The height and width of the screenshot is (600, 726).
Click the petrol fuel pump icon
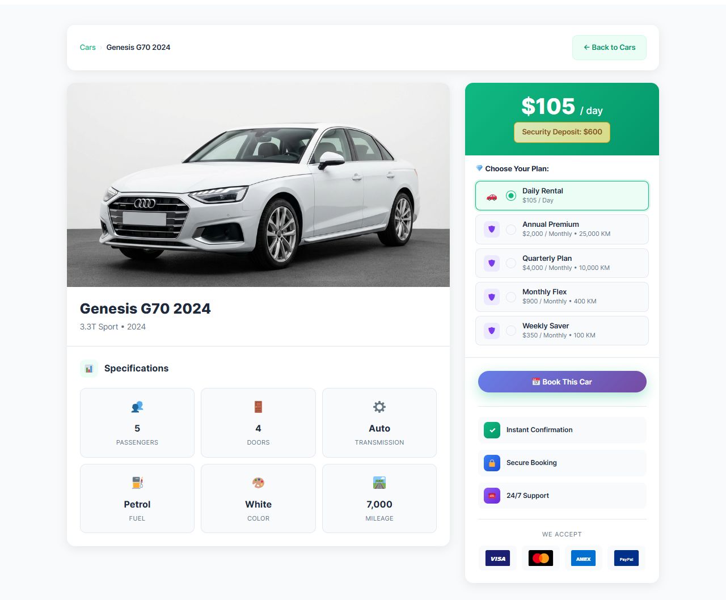[137, 483]
